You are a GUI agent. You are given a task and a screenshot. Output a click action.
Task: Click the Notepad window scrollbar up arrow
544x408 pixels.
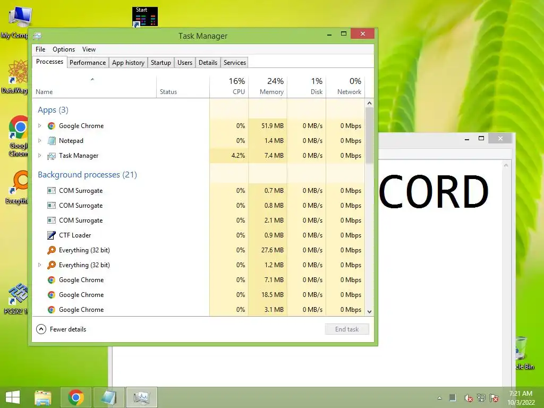point(506,166)
